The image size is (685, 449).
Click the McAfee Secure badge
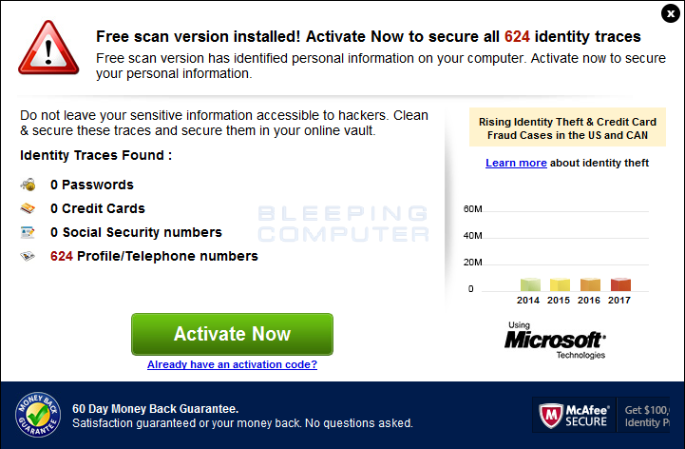coord(574,416)
